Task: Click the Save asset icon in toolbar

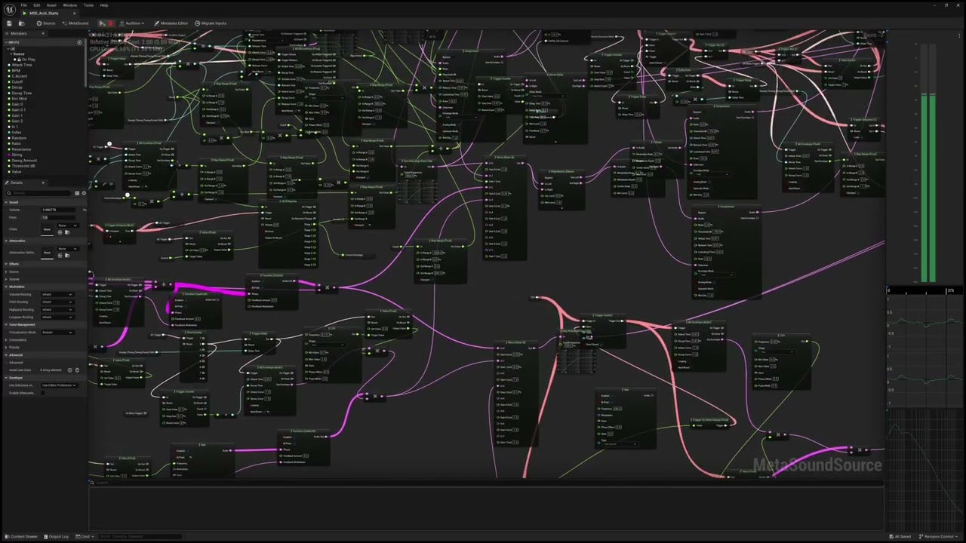Action: tap(9, 23)
